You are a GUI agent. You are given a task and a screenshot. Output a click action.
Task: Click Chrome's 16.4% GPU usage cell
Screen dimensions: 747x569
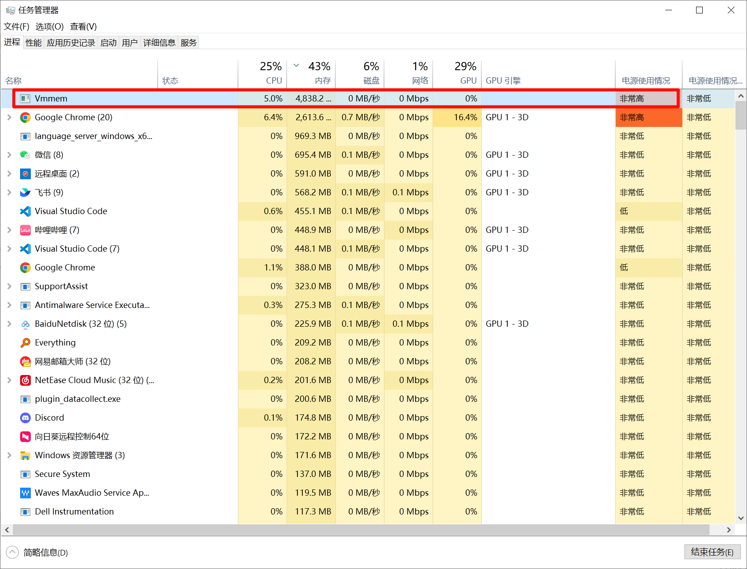point(457,118)
